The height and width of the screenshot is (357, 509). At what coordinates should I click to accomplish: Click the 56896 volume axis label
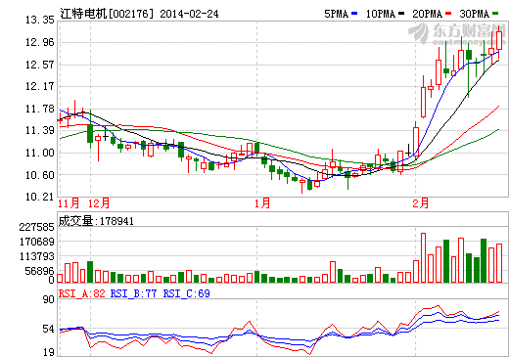coord(40,271)
